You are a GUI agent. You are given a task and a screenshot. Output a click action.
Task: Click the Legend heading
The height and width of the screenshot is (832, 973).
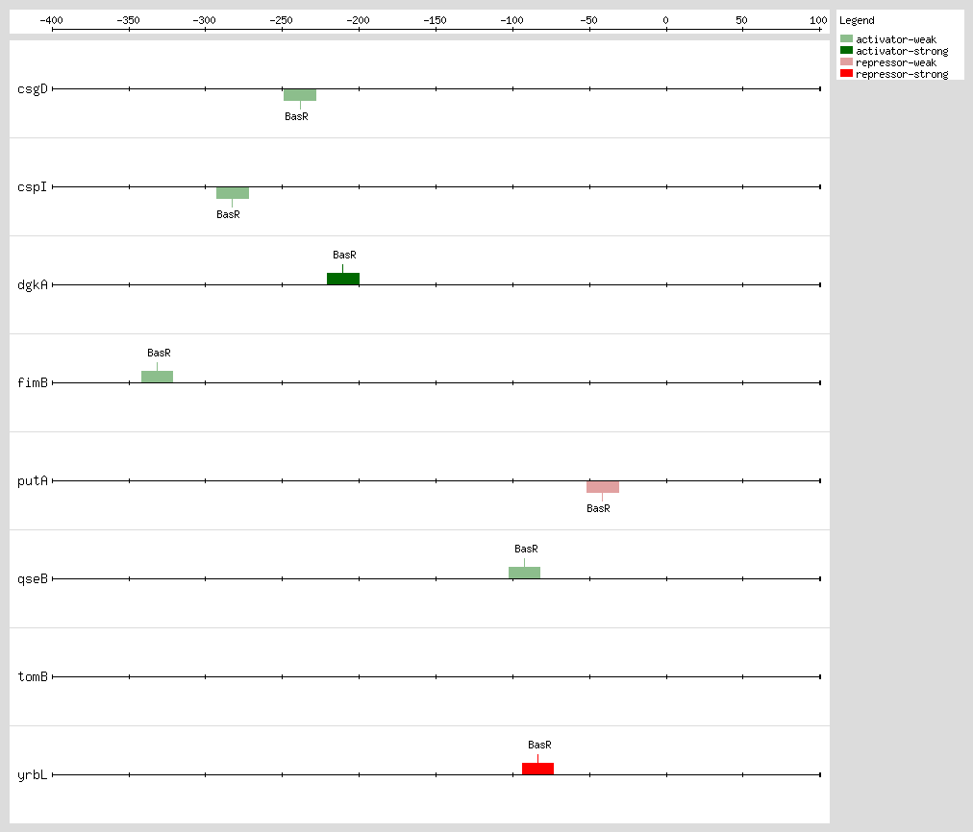pyautogui.click(x=857, y=20)
